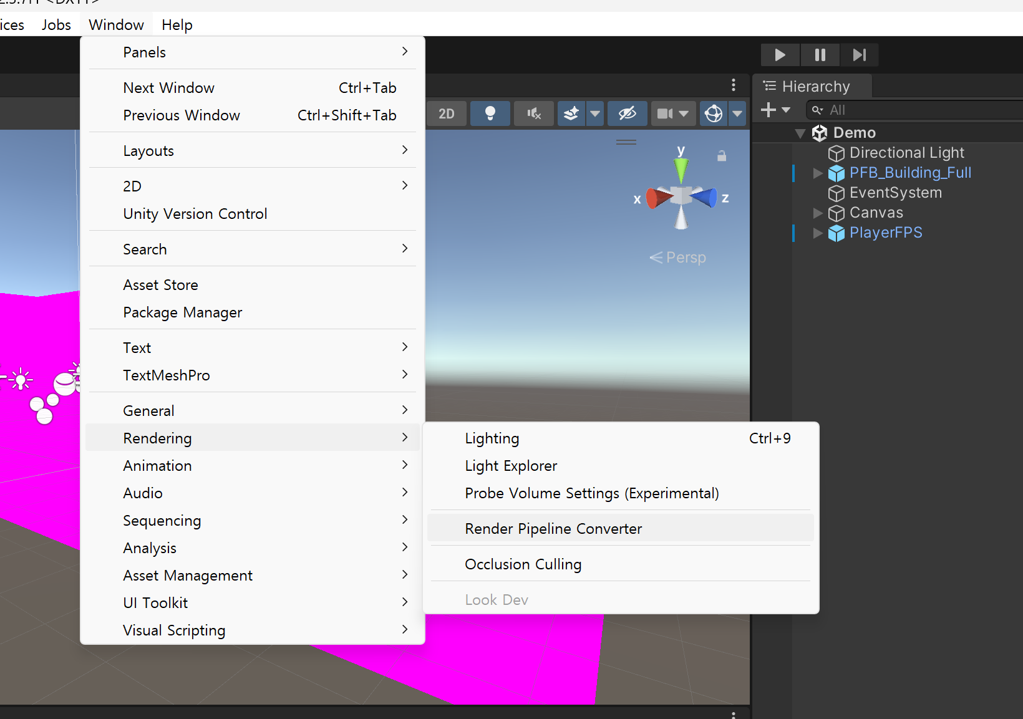This screenshot has height=719, width=1023.
Task: Open the TextMeshPro submenu
Action: (x=253, y=375)
